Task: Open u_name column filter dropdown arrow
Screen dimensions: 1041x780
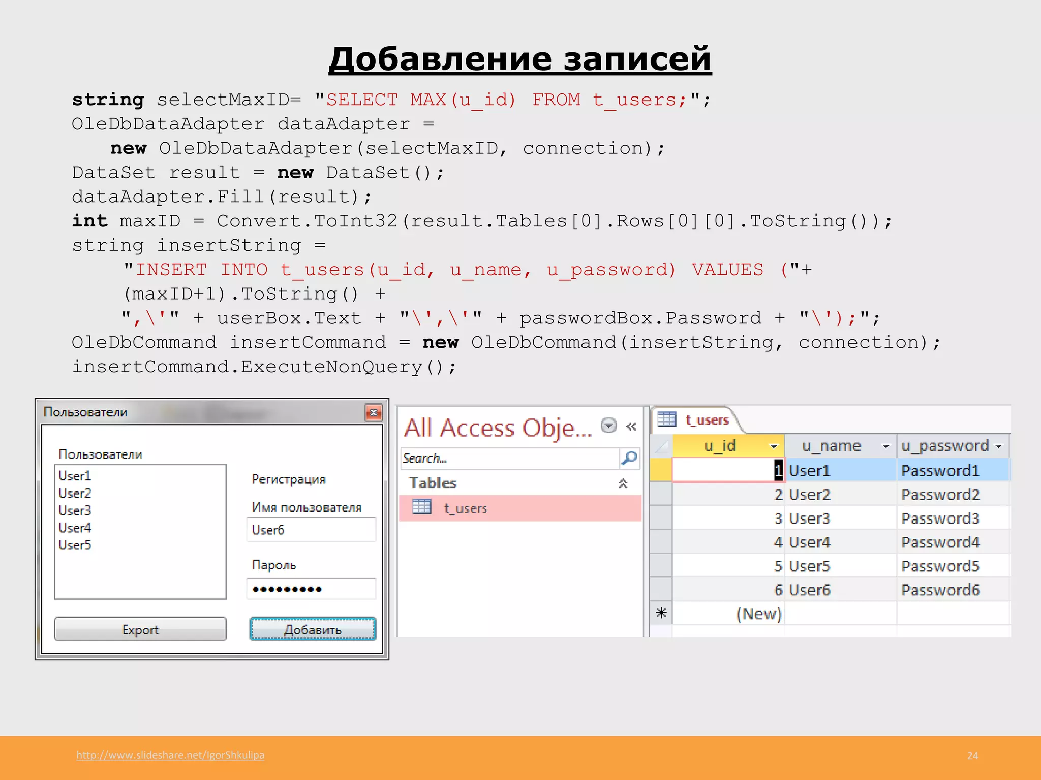Action: 886,446
